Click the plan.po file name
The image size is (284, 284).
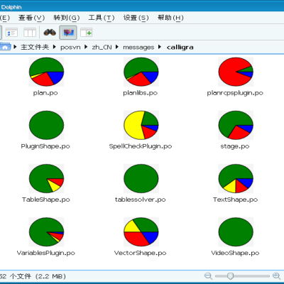tap(45, 93)
